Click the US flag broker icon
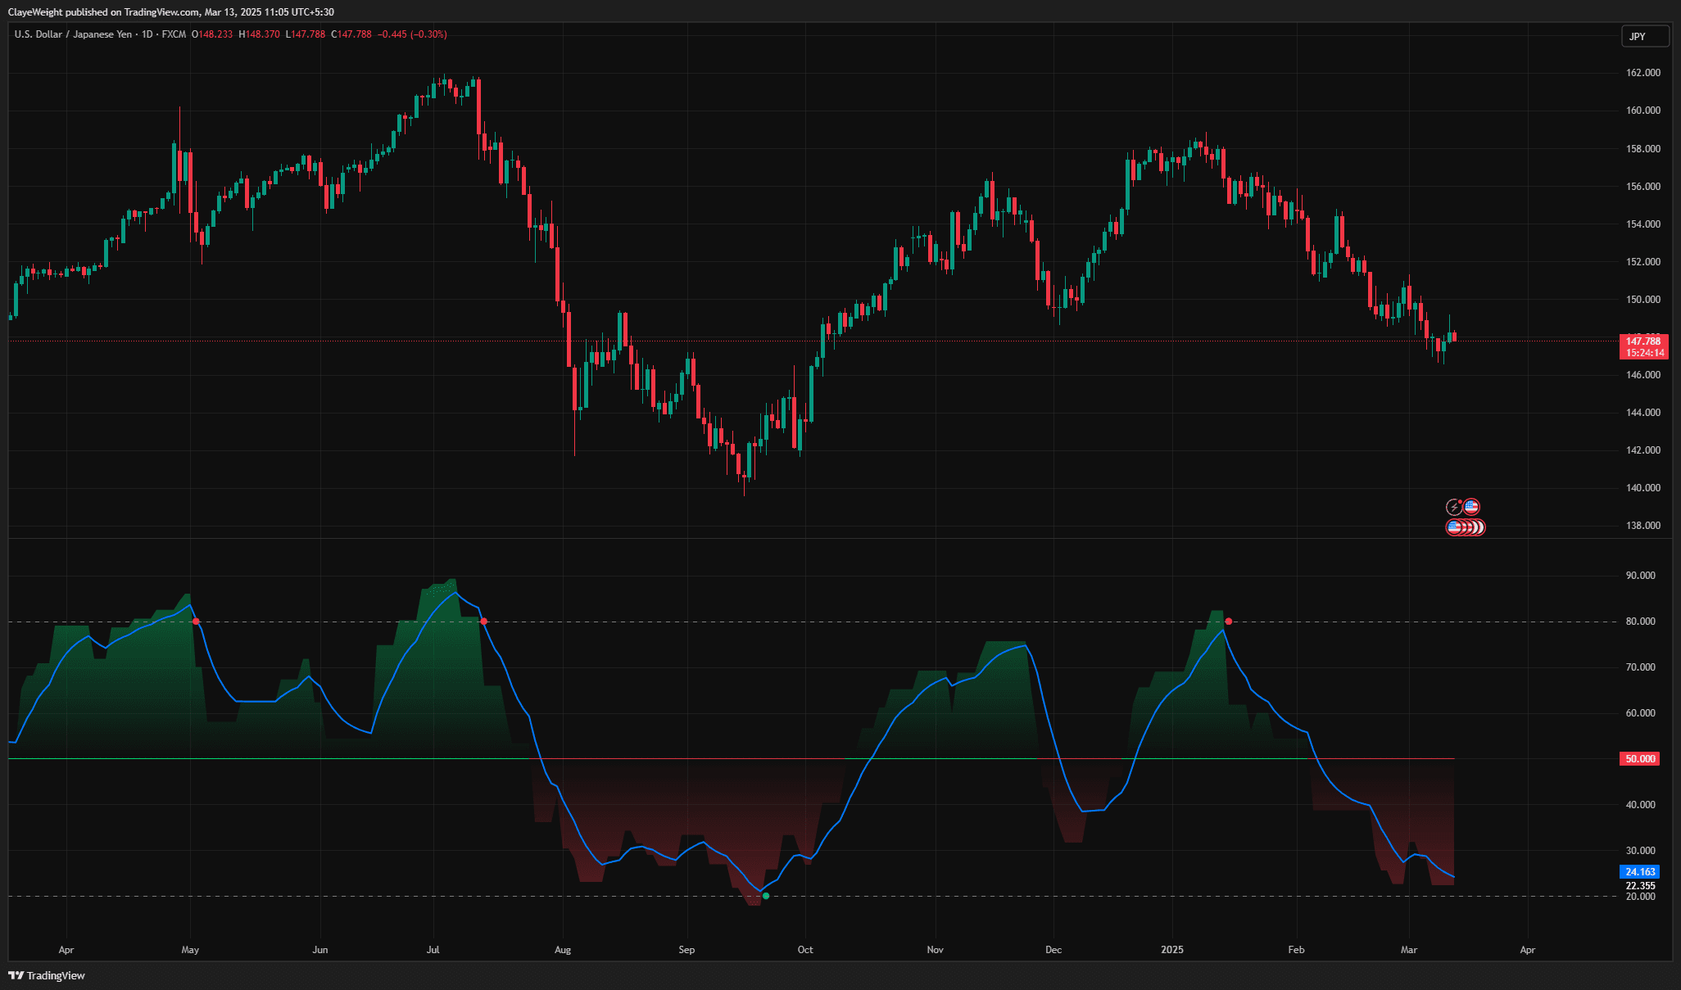Viewport: 1681px width, 990px height. tap(1472, 507)
